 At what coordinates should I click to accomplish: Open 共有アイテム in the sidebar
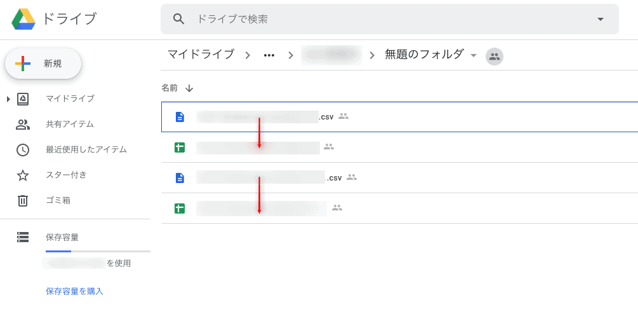(x=69, y=124)
